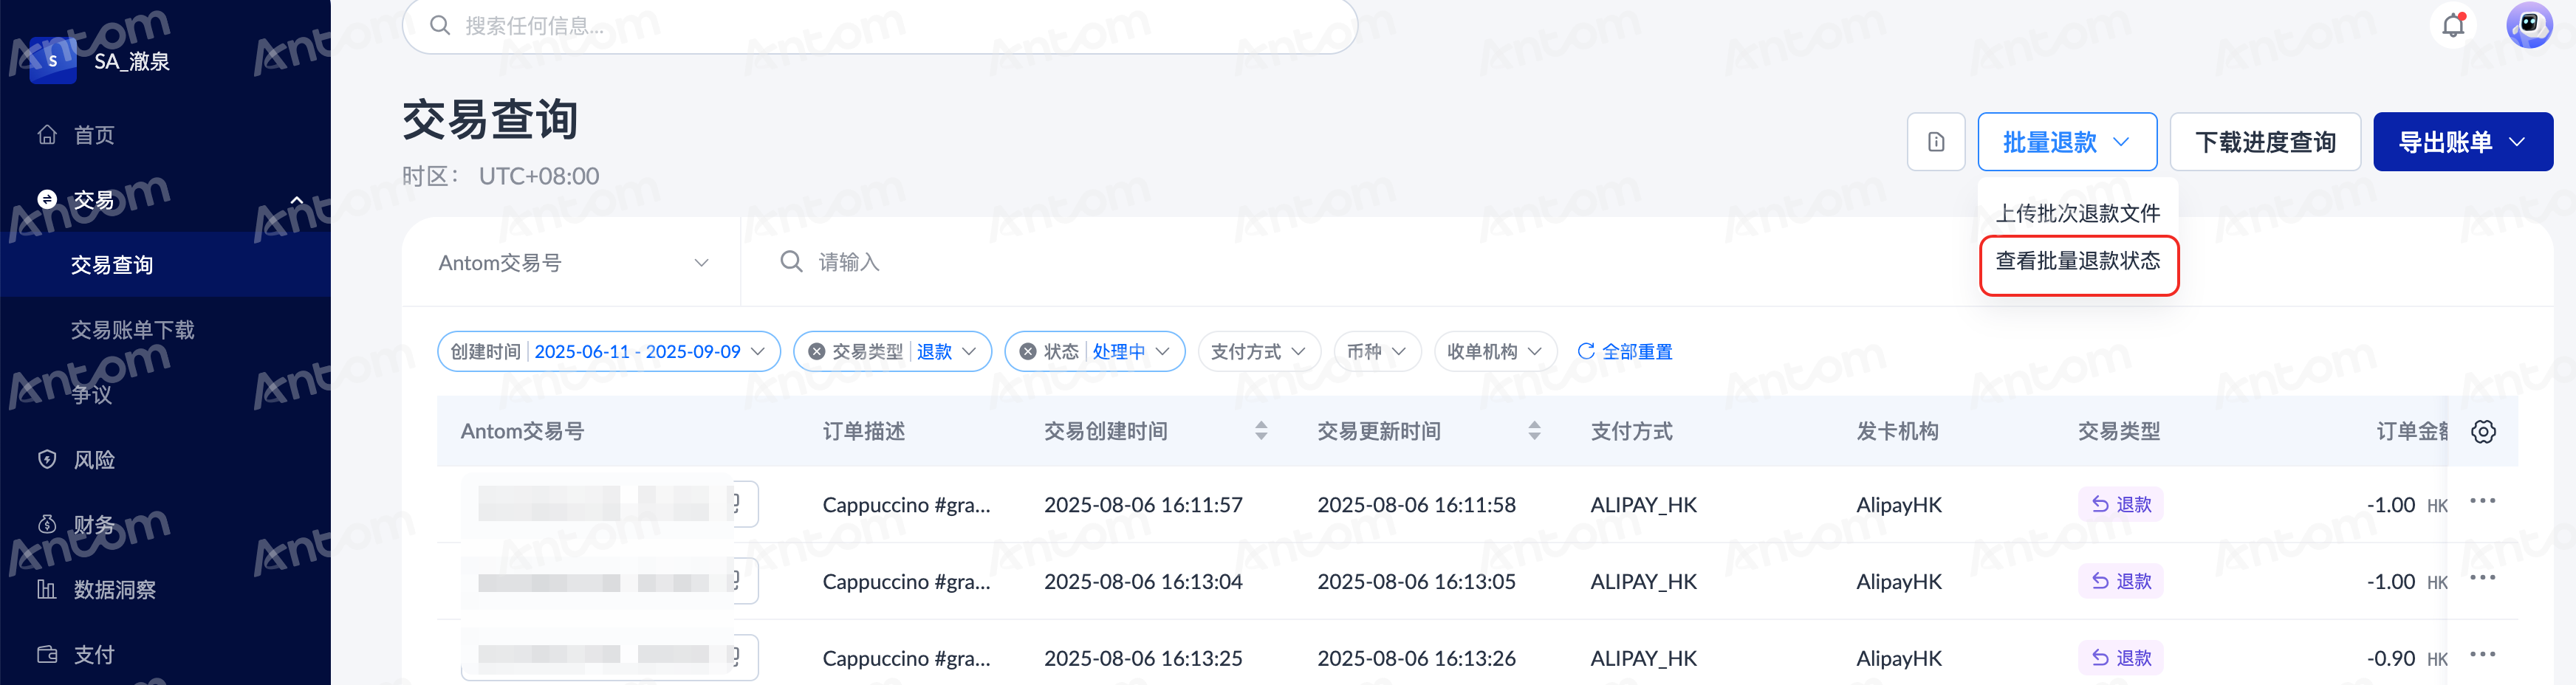The width and height of the screenshot is (2576, 685).
Task: Collapse the 交易 sidebar section
Action: [x=296, y=200]
